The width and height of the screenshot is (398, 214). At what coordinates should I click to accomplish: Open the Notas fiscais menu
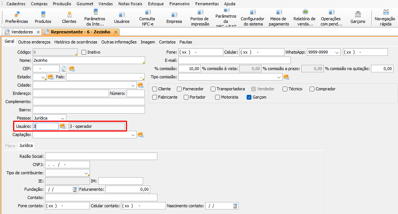pos(130,4)
